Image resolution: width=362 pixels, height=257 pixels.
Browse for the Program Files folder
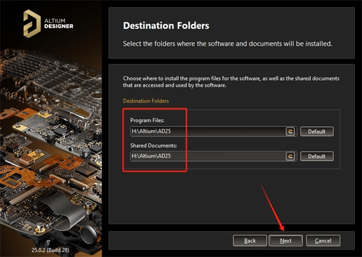(290, 132)
